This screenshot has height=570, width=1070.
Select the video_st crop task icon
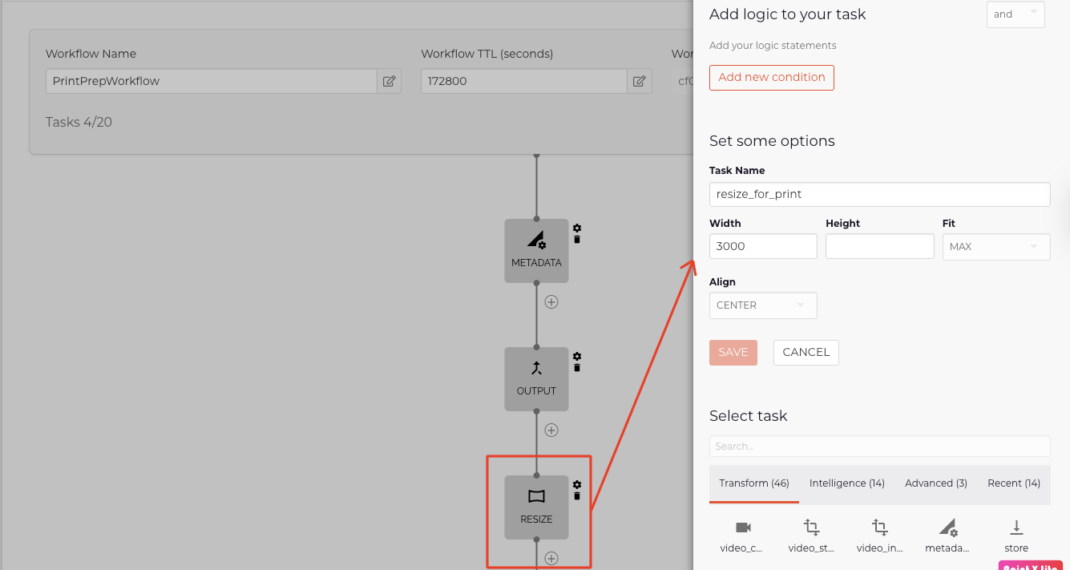[810, 529]
